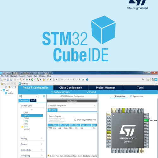Screen dimensions: 158x158
Task: Select DMA under System Core
Action: click(26, 113)
